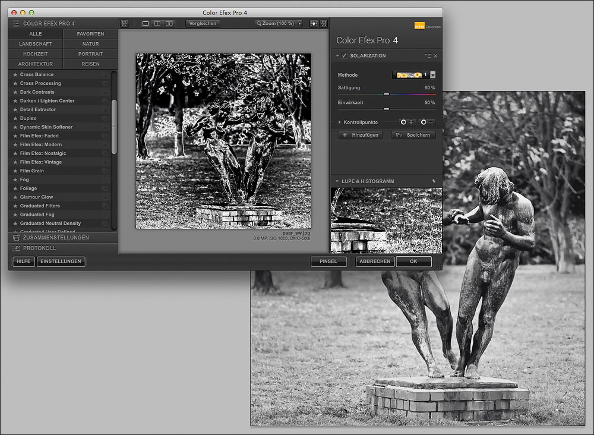
Task: Click the lightbulb background color icon
Action: coord(314,24)
